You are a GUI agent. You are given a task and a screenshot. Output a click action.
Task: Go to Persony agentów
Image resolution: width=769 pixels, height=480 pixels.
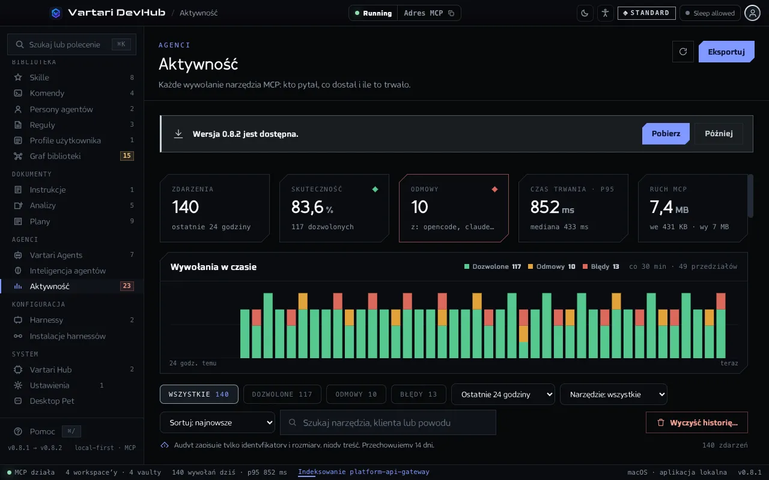click(x=72, y=109)
